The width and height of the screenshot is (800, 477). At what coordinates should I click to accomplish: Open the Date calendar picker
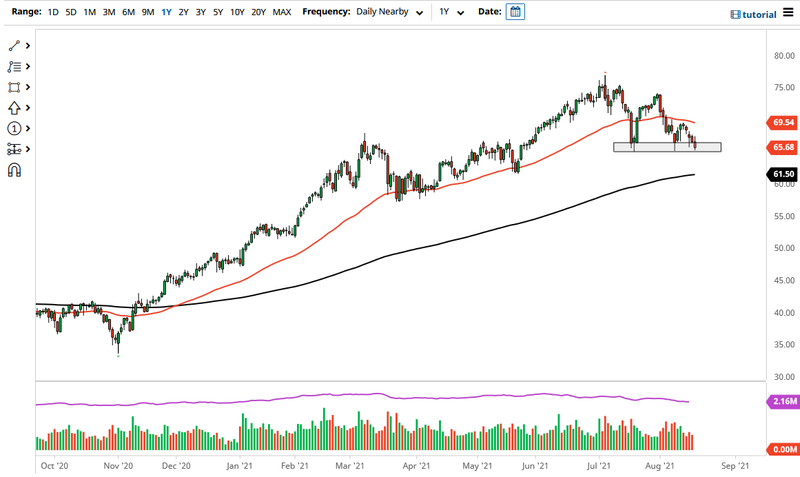515,12
